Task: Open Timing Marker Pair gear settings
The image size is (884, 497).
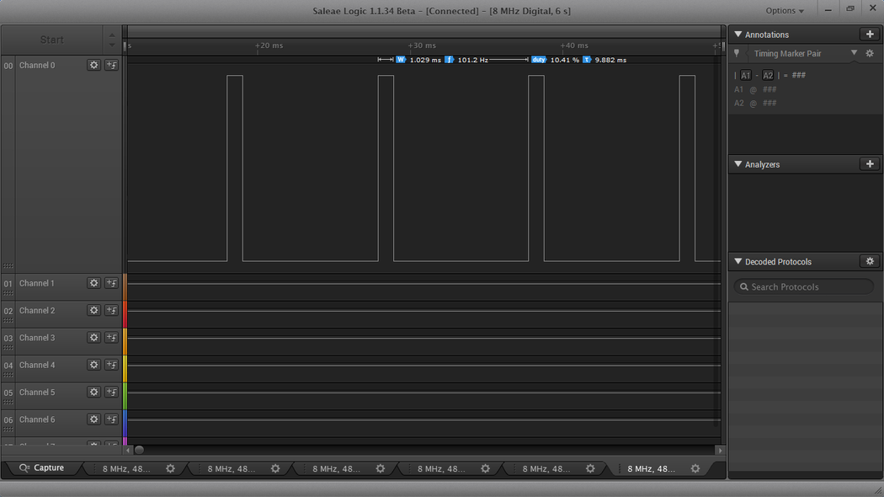Action: [870, 53]
